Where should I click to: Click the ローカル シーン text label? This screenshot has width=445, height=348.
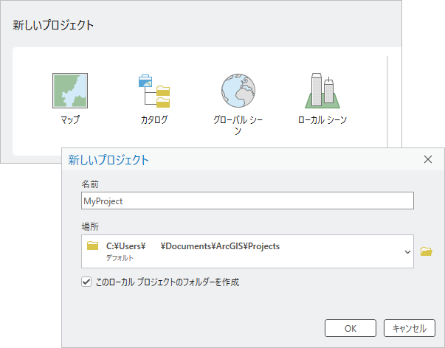(x=322, y=119)
